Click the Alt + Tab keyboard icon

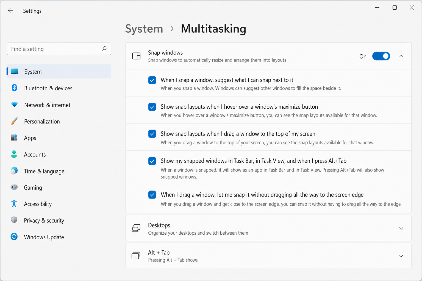coord(136,256)
